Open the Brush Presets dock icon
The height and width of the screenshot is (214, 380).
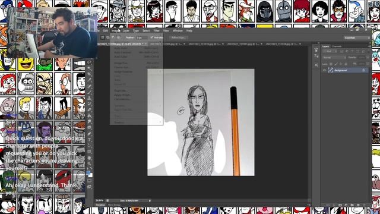click(x=316, y=56)
